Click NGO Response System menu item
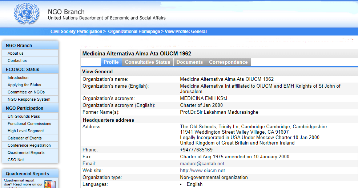Image resolution: width=358 pixels, height=188 pixels. click(x=29, y=99)
